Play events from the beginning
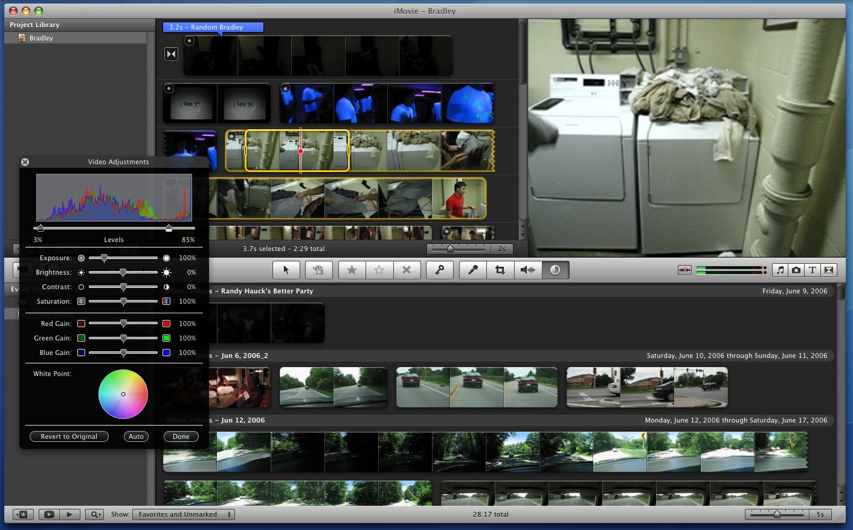This screenshot has width=853, height=530. click(69, 514)
